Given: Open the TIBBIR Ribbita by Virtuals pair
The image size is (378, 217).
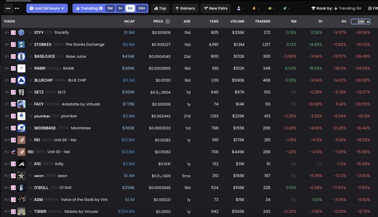Looking at the screenshot, I should tap(66, 211).
